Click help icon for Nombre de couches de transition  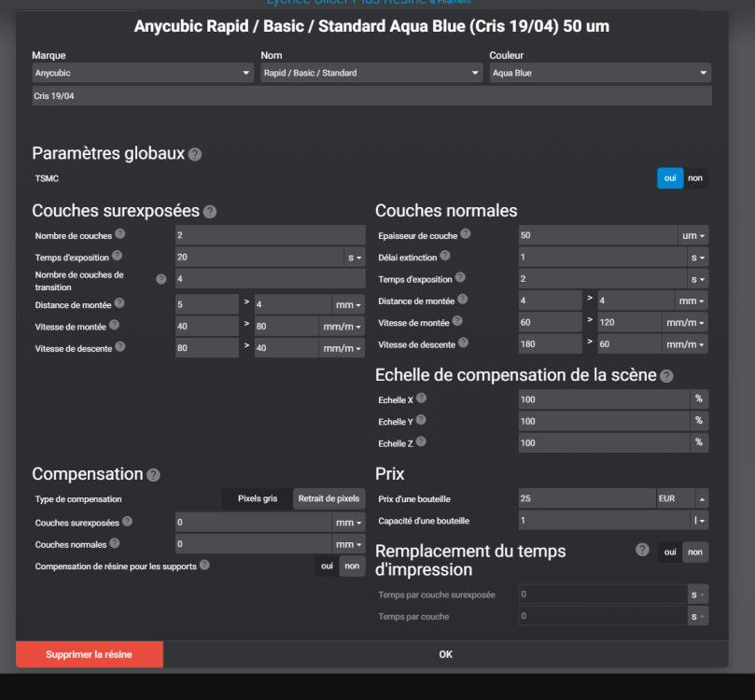161,279
